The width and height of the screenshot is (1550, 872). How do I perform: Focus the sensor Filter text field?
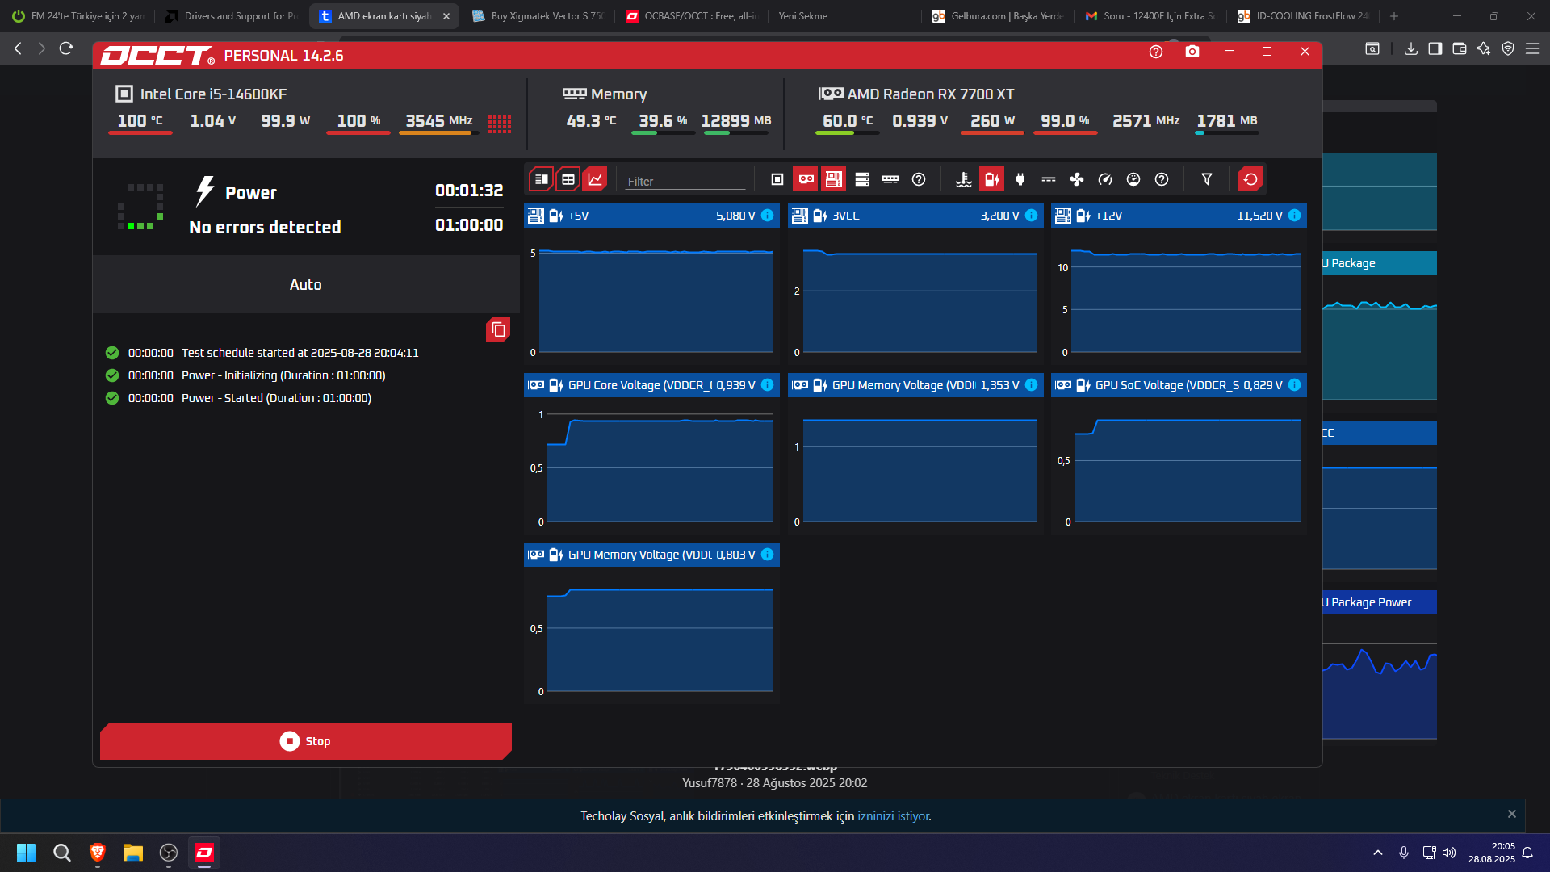tap(685, 181)
